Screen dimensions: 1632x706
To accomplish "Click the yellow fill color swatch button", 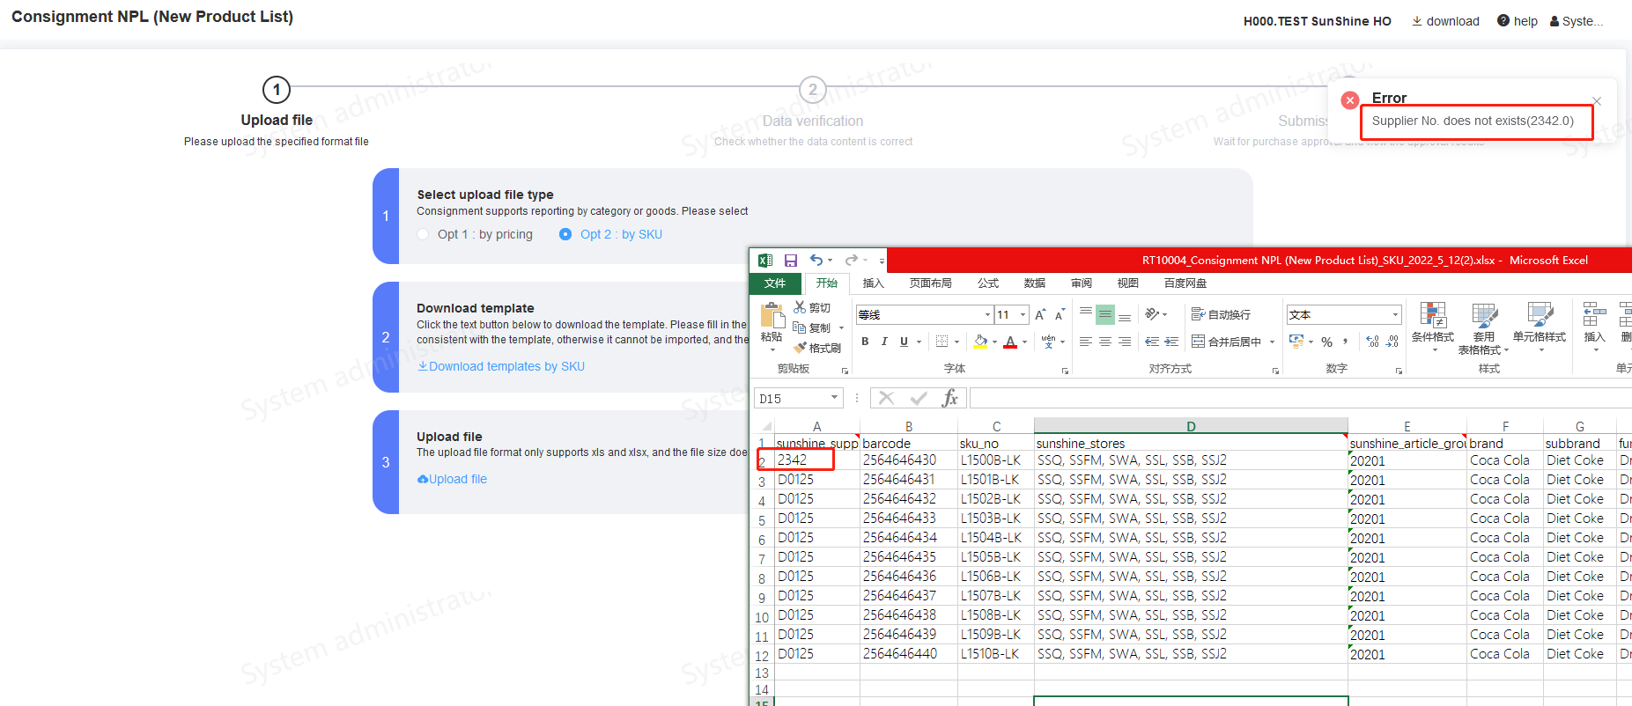I will (981, 342).
